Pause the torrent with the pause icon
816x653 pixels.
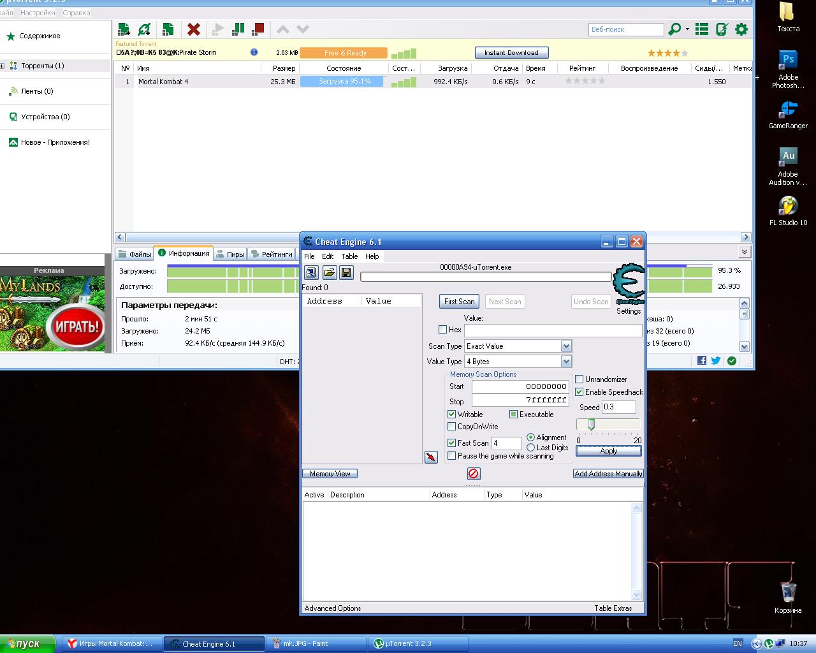238,29
